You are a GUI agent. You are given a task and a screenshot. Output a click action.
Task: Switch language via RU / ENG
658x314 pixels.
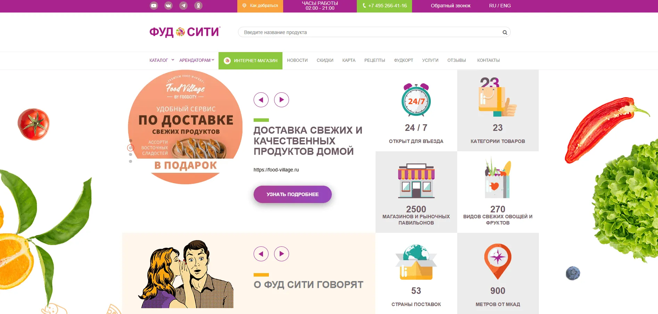point(500,6)
